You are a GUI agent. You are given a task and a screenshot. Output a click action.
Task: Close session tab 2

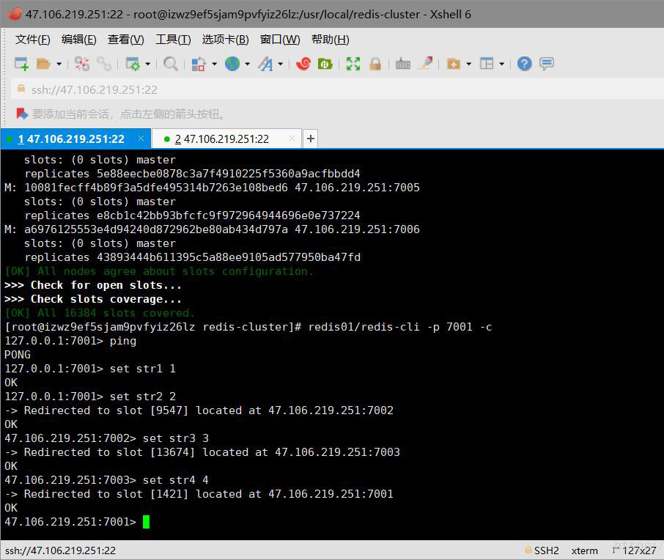point(292,139)
